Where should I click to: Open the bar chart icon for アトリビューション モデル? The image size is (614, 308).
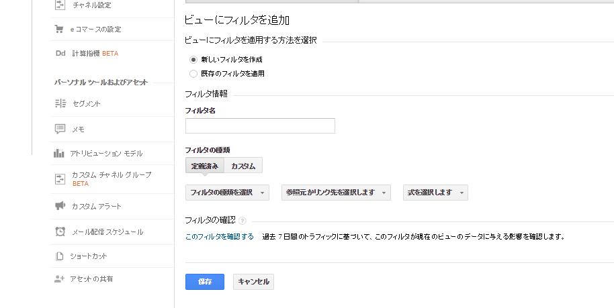coord(58,153)
